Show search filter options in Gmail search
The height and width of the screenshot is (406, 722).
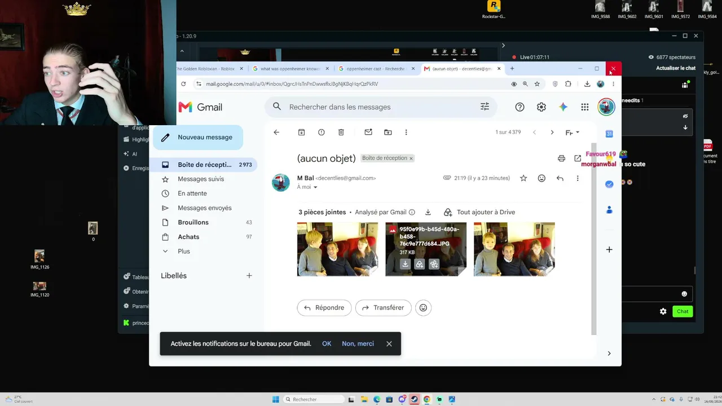click(x=485, y=107)
